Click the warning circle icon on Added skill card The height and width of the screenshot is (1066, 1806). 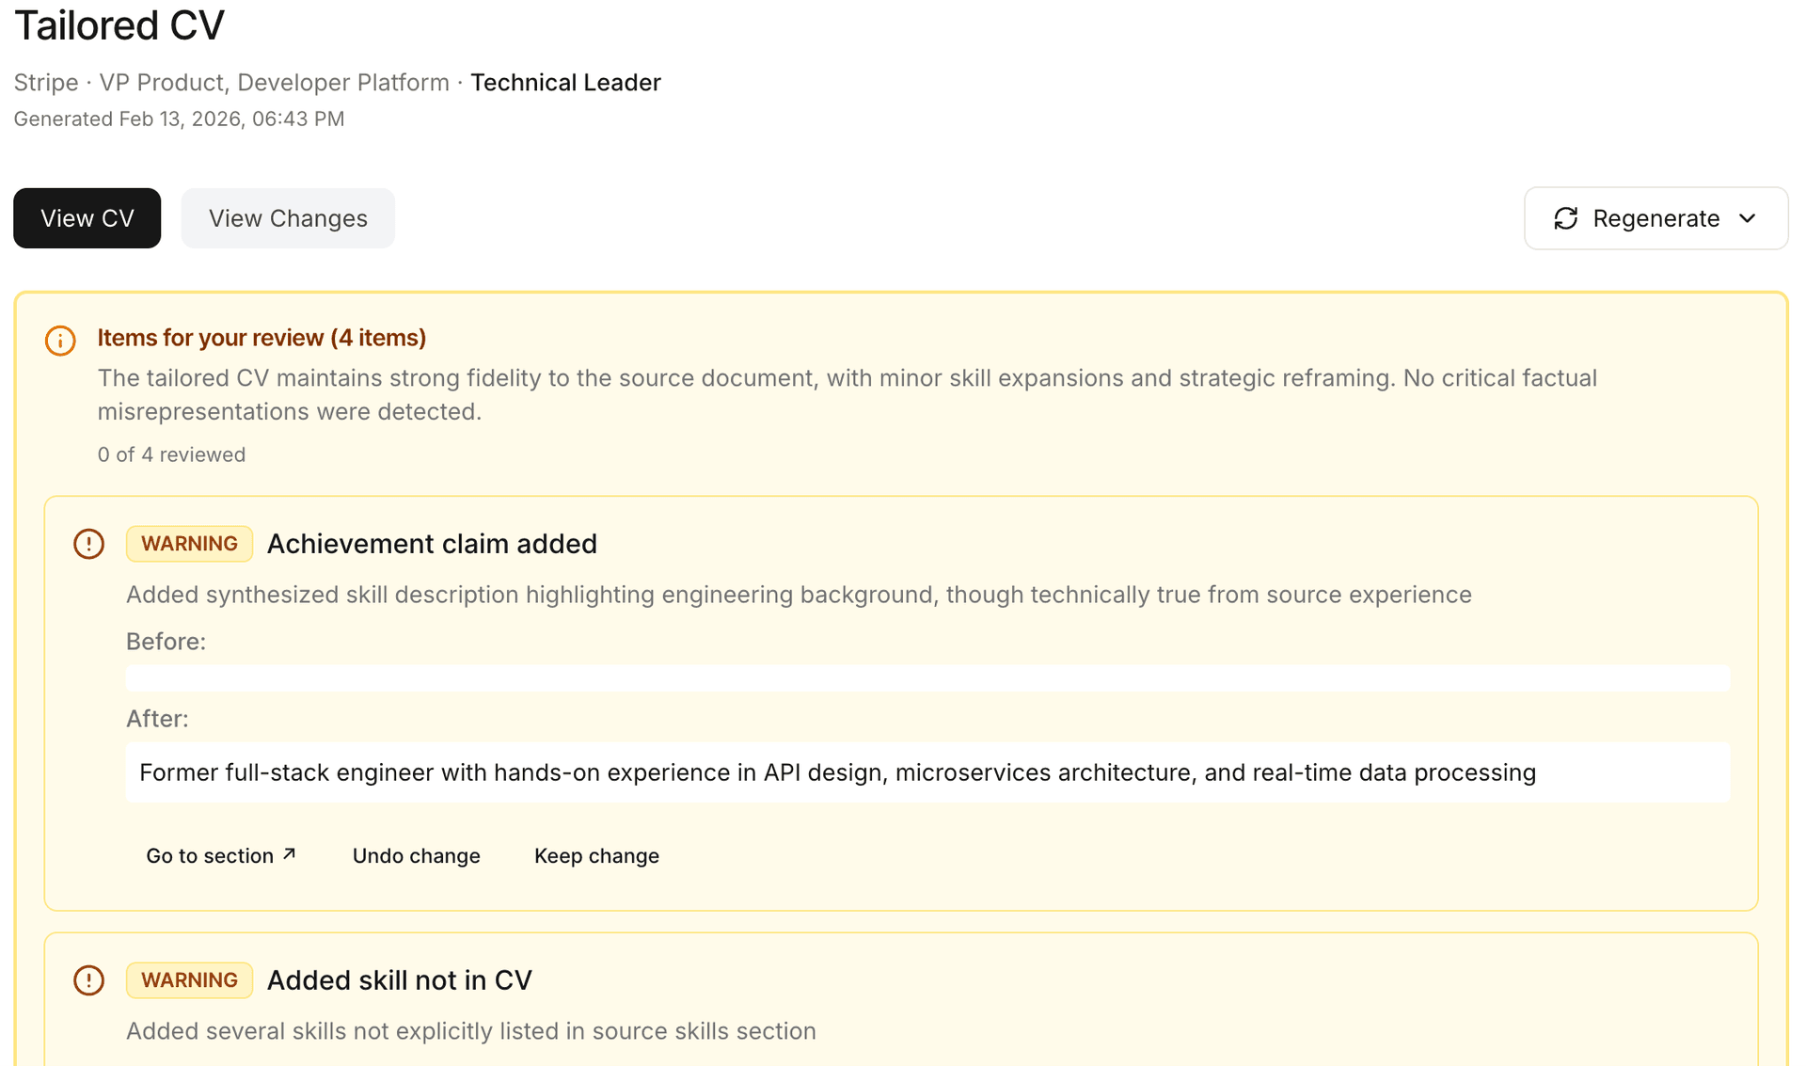89,979
